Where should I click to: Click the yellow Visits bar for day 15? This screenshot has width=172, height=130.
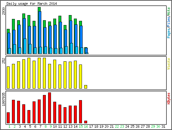(81, 76)
